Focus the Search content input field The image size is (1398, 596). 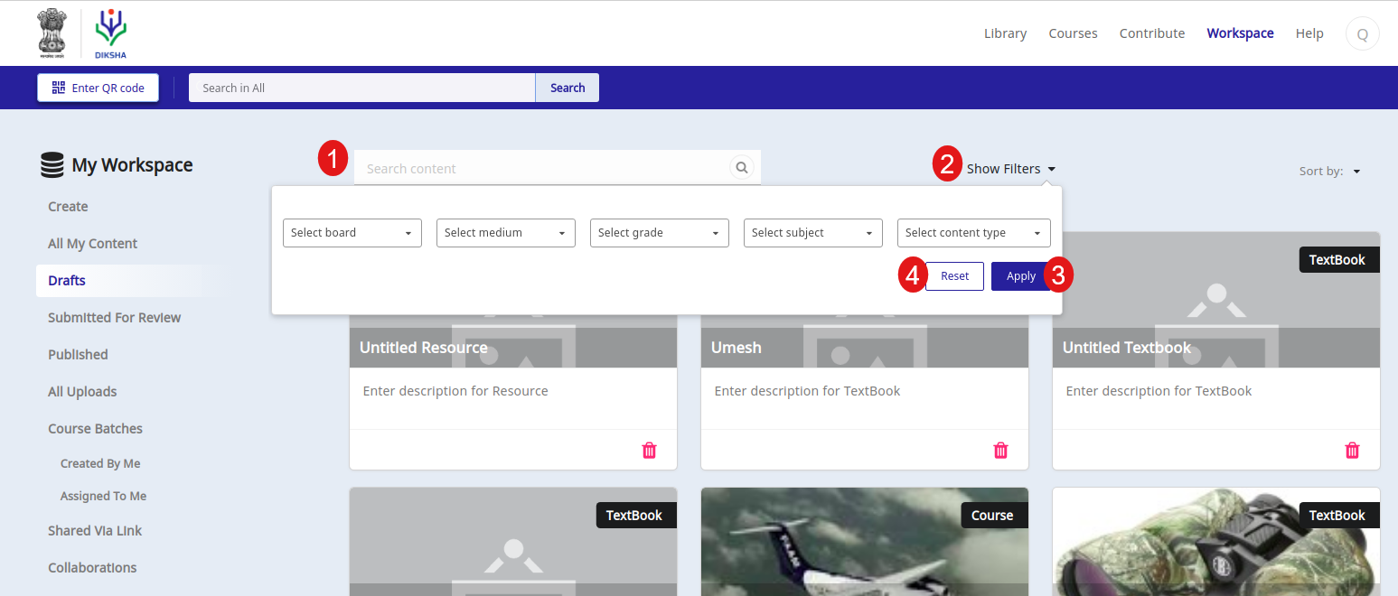542,169
